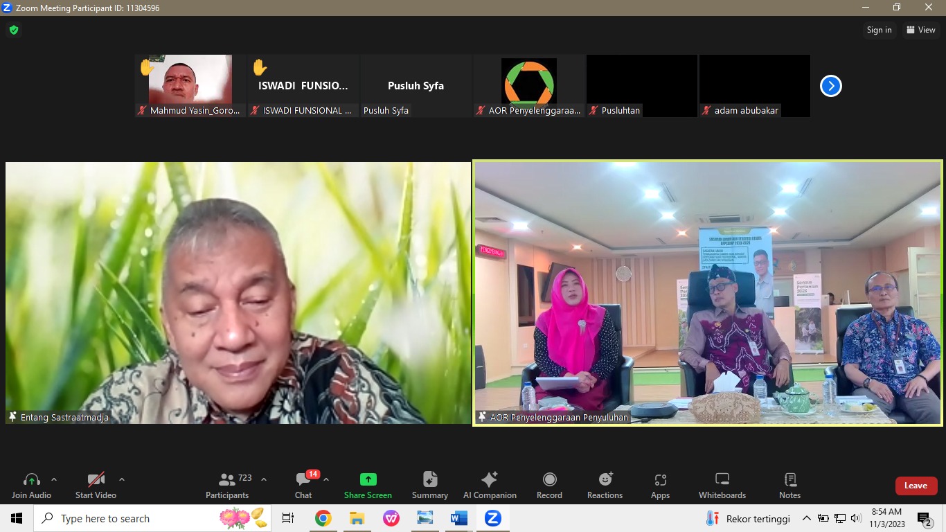The image size is (946, 532).
Task: Expand the Participants options chevron
Action: pos(263,478)
